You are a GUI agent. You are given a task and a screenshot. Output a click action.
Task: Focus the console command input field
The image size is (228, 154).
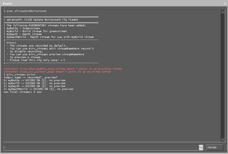(x=101, y=147)
